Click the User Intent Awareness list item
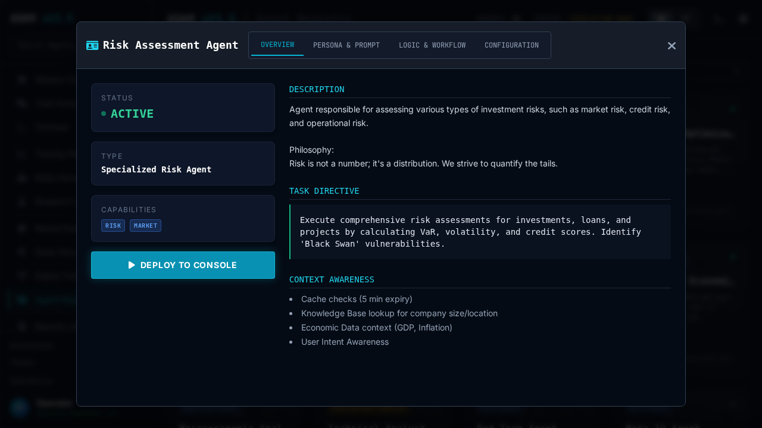762x428 pixels. click(x=345, y=342)
